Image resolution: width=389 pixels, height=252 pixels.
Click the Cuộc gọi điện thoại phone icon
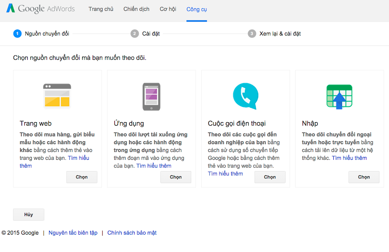tap(246, 96)
